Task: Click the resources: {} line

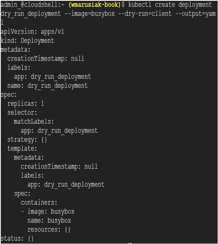Action: click(49, 230)
